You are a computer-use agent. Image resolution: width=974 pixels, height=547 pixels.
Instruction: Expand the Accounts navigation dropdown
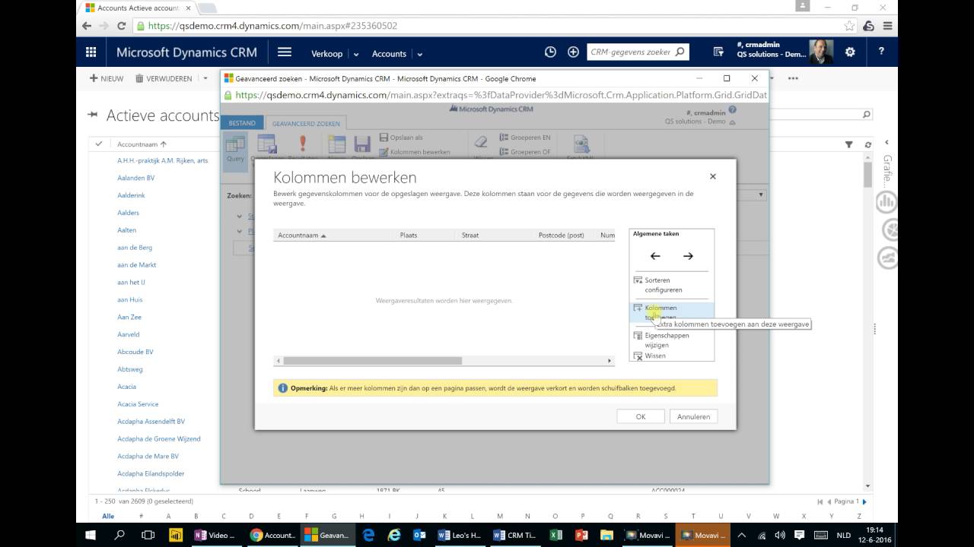point(419,55)
